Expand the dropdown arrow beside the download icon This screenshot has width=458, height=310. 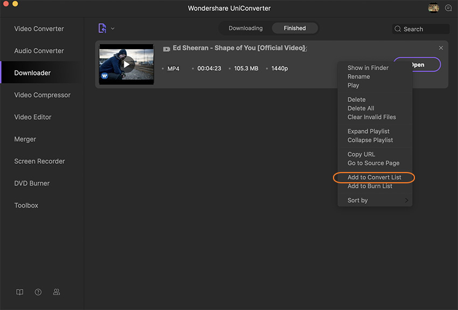point(113,29)
